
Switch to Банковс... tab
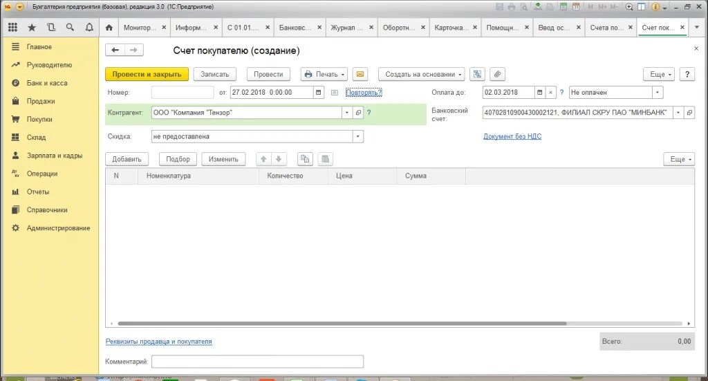pos(295,28)
